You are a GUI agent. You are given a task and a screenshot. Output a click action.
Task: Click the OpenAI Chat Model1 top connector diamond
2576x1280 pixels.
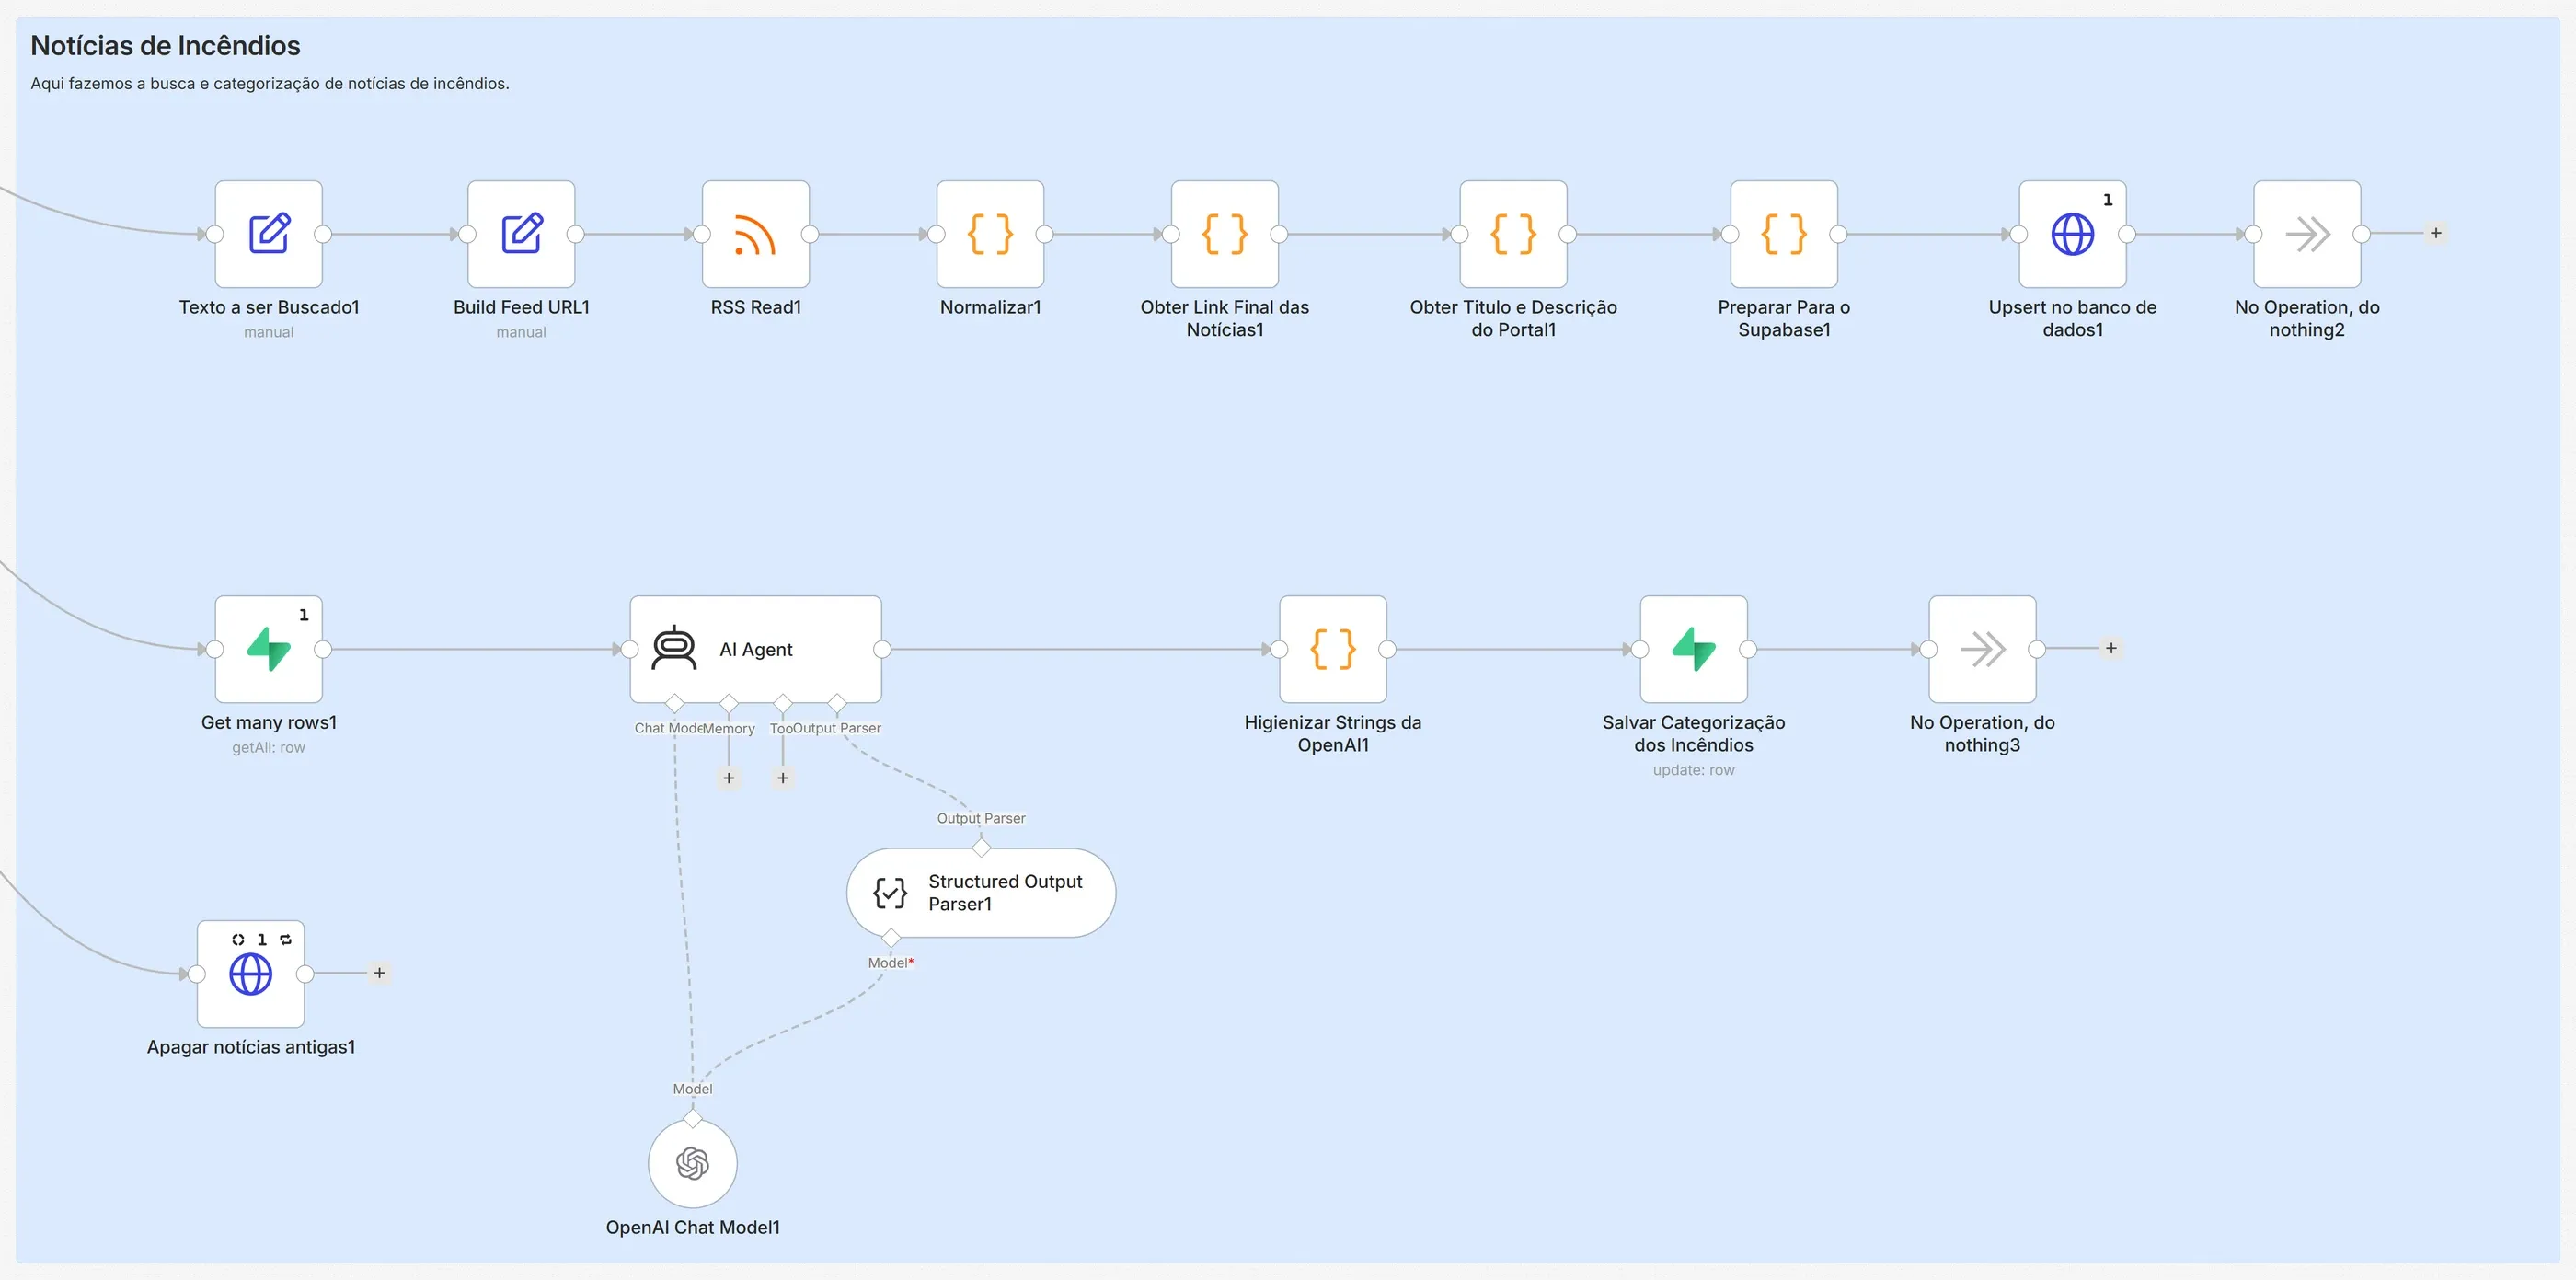point(693,1118)
